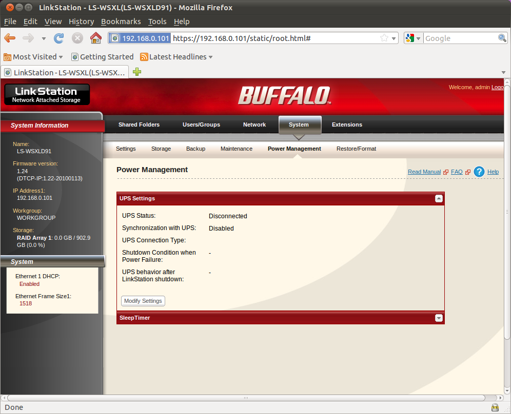Open the Tools menu

click(x=157, y=22)
